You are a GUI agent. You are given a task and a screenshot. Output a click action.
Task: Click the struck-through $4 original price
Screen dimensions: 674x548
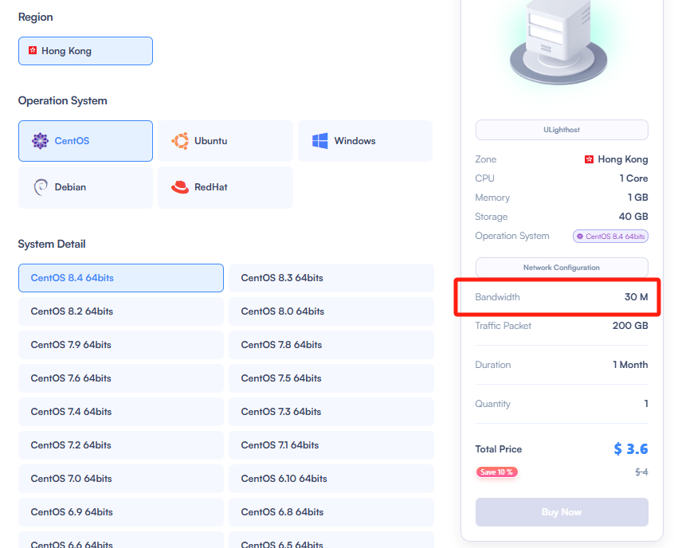coord(642,472)
